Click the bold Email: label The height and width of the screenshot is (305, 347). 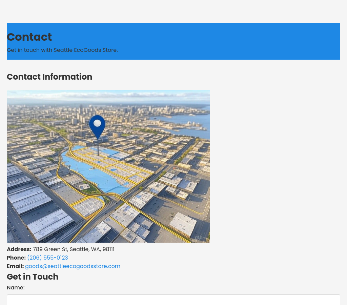tap(15, 266)
